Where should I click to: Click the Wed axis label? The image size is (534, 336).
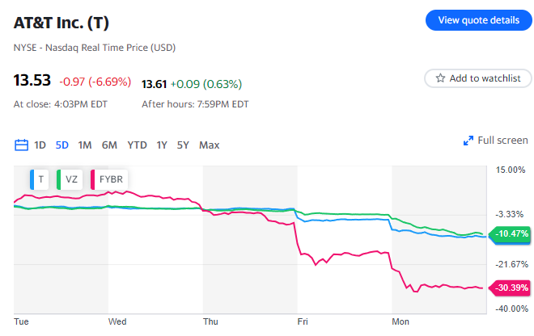tap(117, 321)
